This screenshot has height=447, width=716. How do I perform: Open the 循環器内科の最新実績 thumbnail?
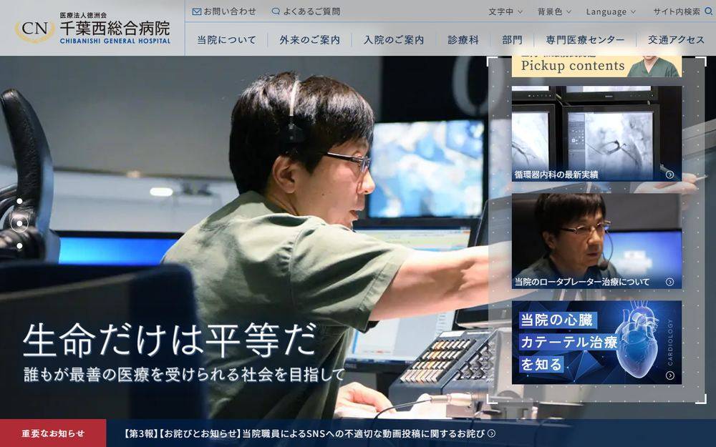tap(596, 134)
